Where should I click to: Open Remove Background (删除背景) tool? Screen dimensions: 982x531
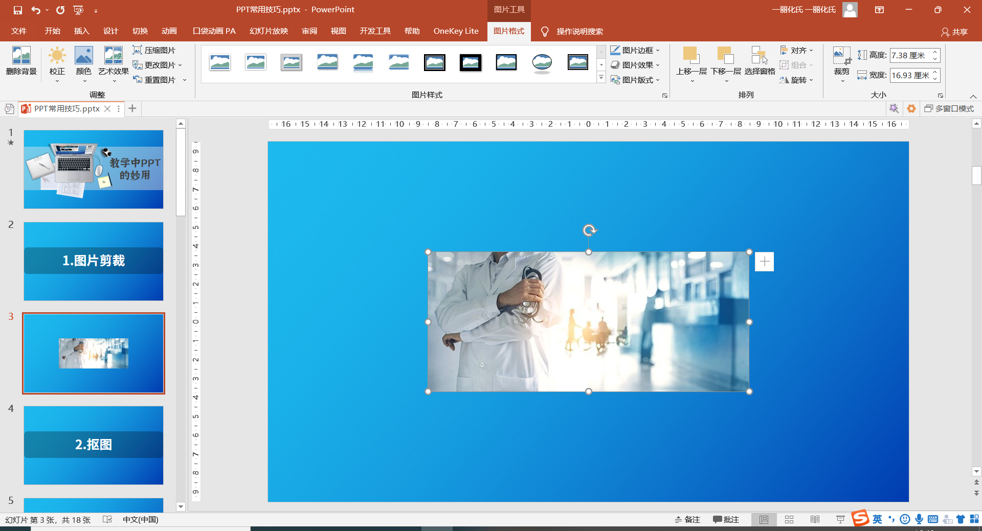pos(21,61)
